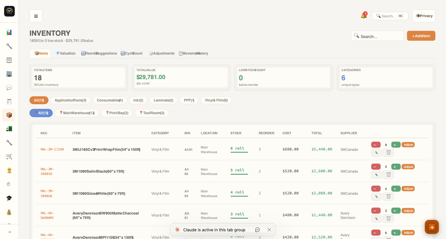Open the speech bubble chat icon

pos(9,87)
